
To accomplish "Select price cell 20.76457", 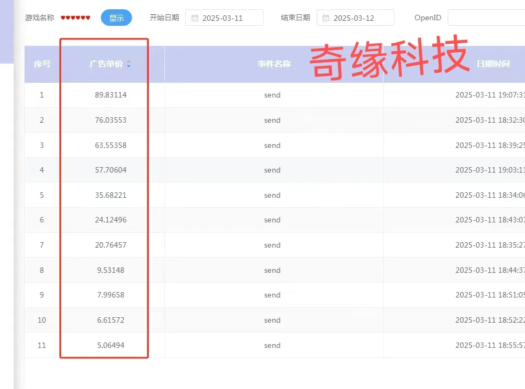I will [x=111, y=245].
